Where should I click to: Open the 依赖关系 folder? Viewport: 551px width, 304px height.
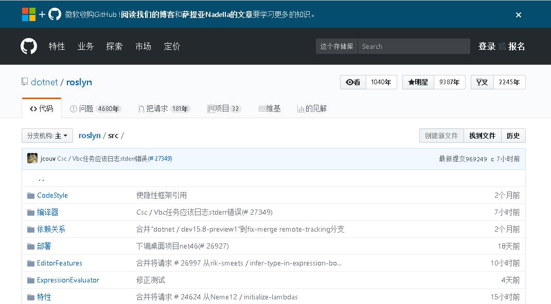51,230
